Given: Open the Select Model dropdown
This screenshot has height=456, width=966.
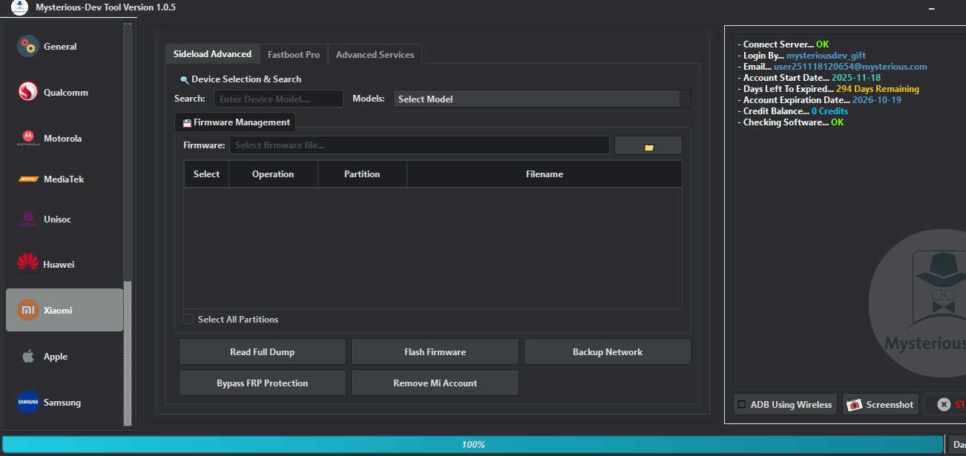Looking at the screenshot, I should 539,98.
